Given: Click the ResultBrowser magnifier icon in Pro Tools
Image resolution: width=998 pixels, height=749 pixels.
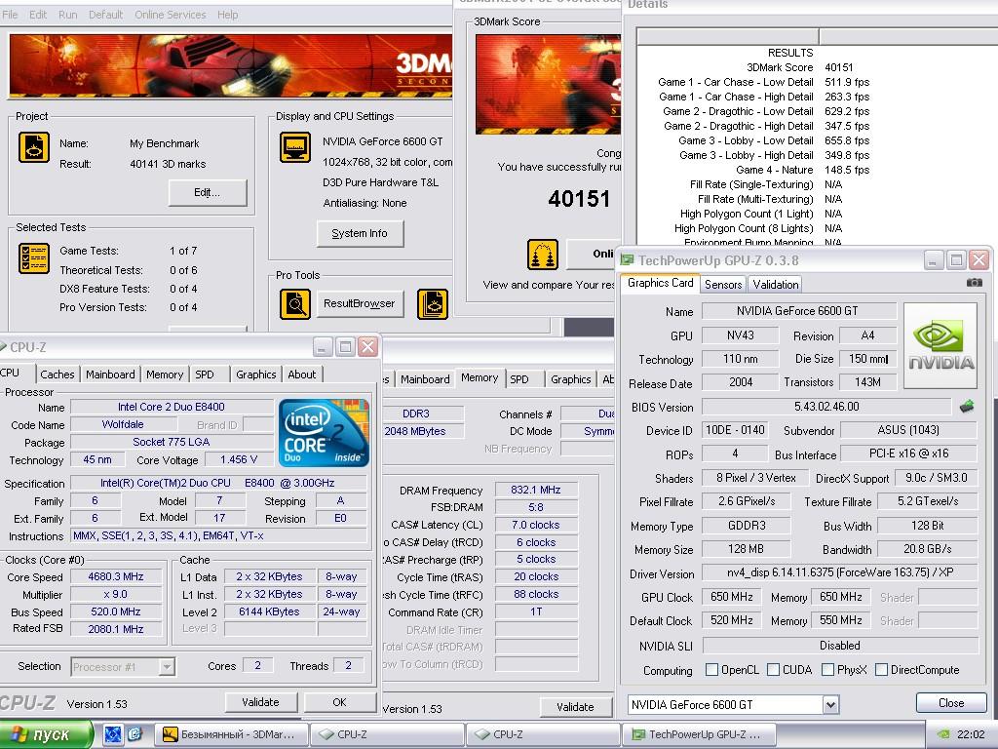Looking at the screenshot, I should [x=295, y=304].
